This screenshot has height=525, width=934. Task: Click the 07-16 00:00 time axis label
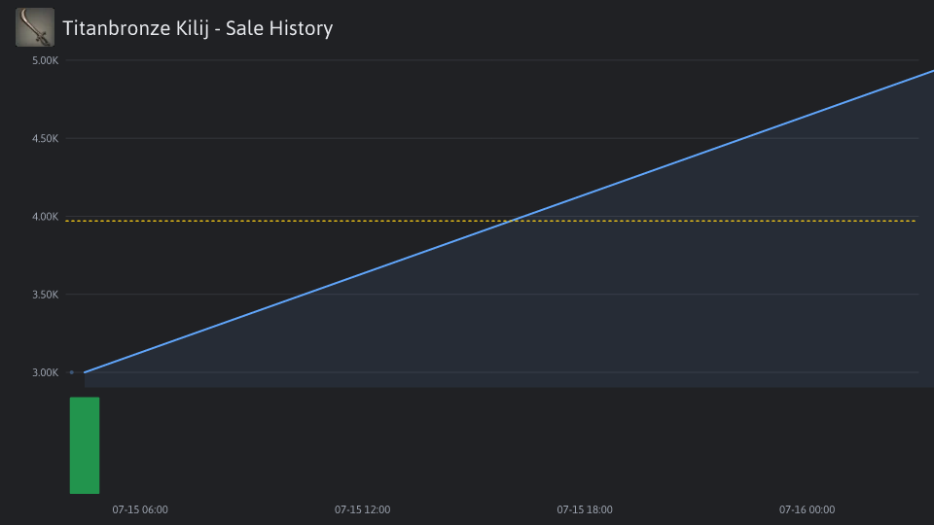coord(808,509)
